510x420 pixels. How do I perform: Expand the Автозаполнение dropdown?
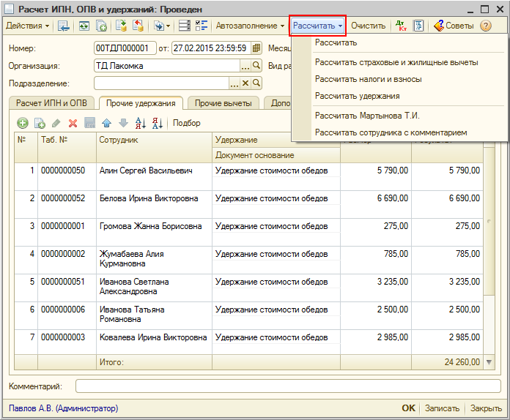(250, 26)
